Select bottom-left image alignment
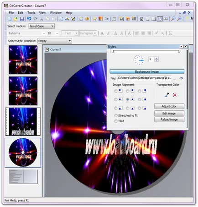The image size is (198, 207). pyautogui.click(x=116, y=108)
